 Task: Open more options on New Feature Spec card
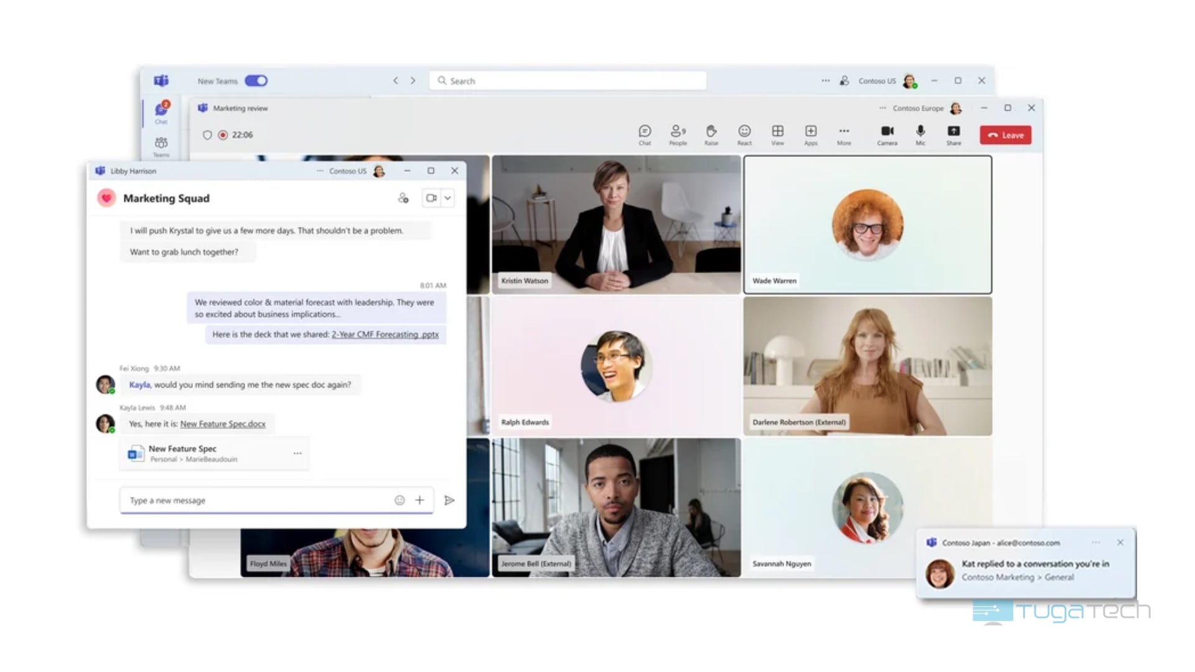pyautogui.click(x=298, y=454)
